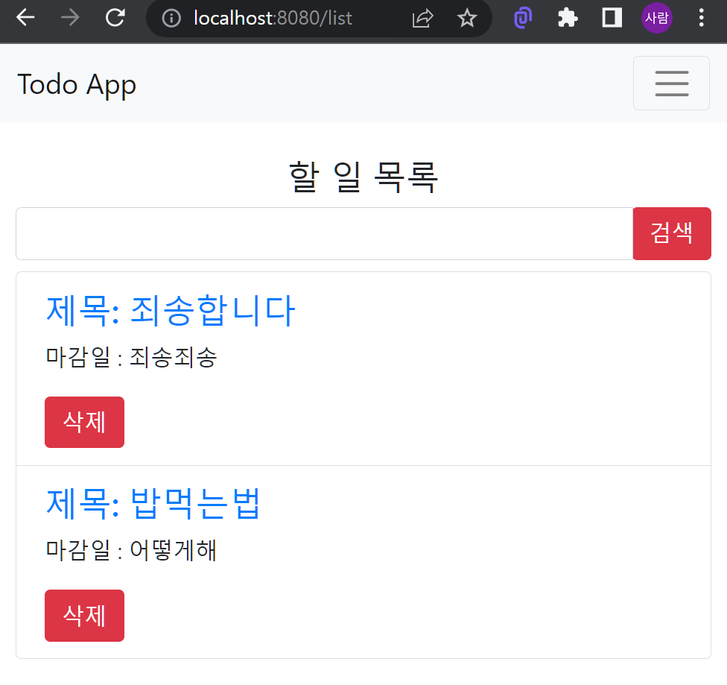Open the todo titled 죄송합니다
This screenshot has width=727, height=685.
[x=170, y=310]
